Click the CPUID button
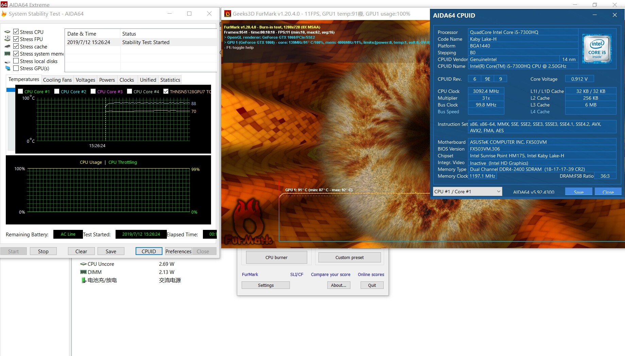 pyautogui.click(x=149, y=251)
